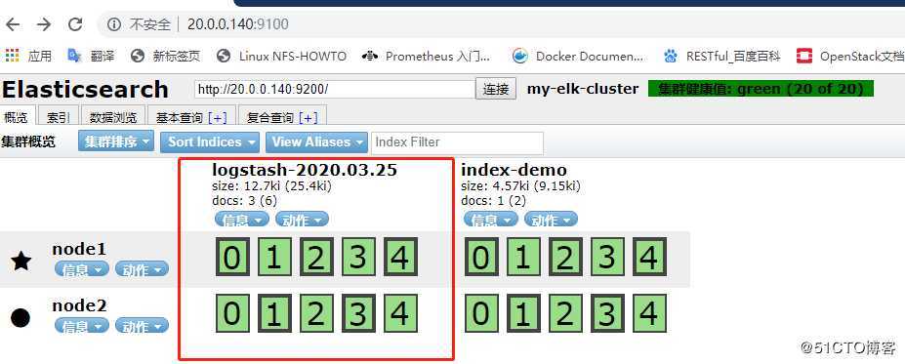Select index-demo shard 3 on node1
The height and width of the screenshot is (364, 905).
click(608, 257)
